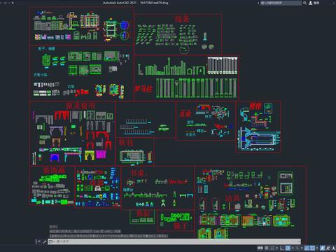Image resolution: width=336 pixels, height=252 pixels.
Task: Toggle snap mode in status bar
Action: (x=272, y=248)
